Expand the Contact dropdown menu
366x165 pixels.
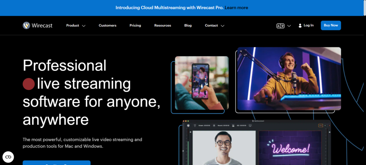click(214, 26)
